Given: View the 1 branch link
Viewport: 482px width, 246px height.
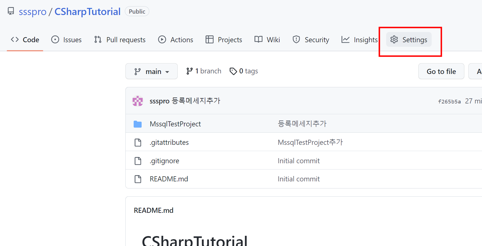Looking at the screenshot, I should pyautogui.click(x=204, y=71).
